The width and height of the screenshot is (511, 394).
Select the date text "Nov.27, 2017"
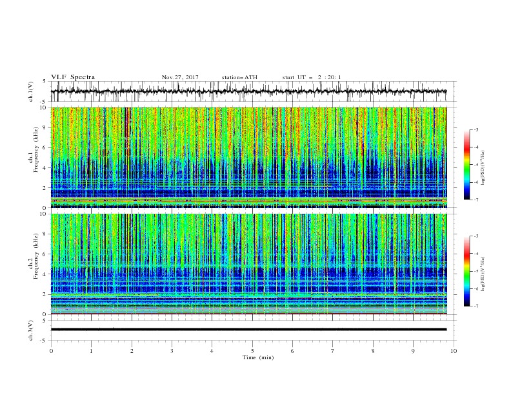(x=180, y=77)
